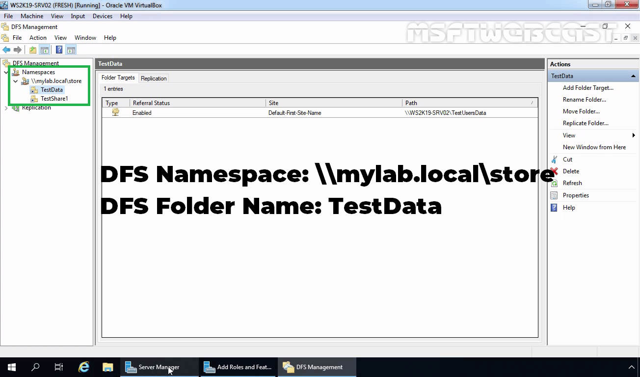
Task: Click folder target type icon in Enabled row
Action: pos(115,112)
